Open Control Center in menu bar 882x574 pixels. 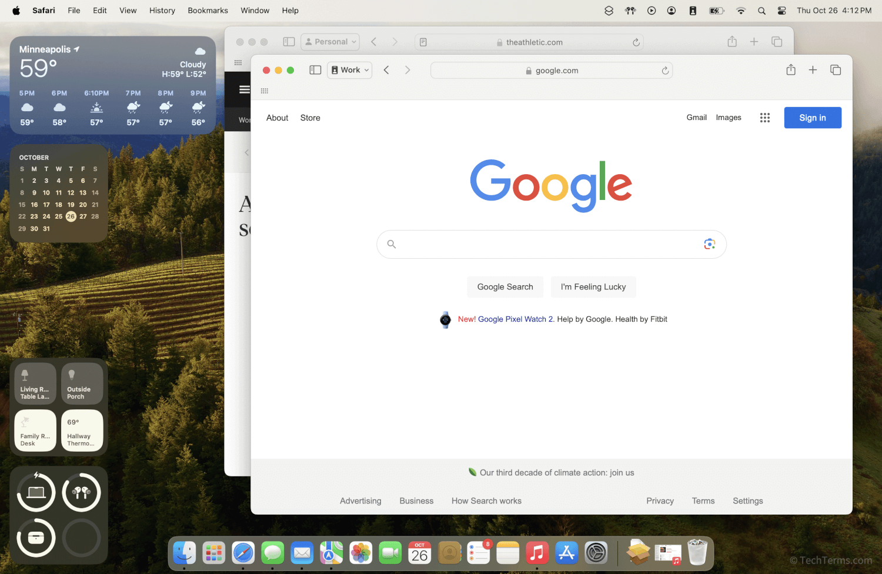[x=781, y=11]
